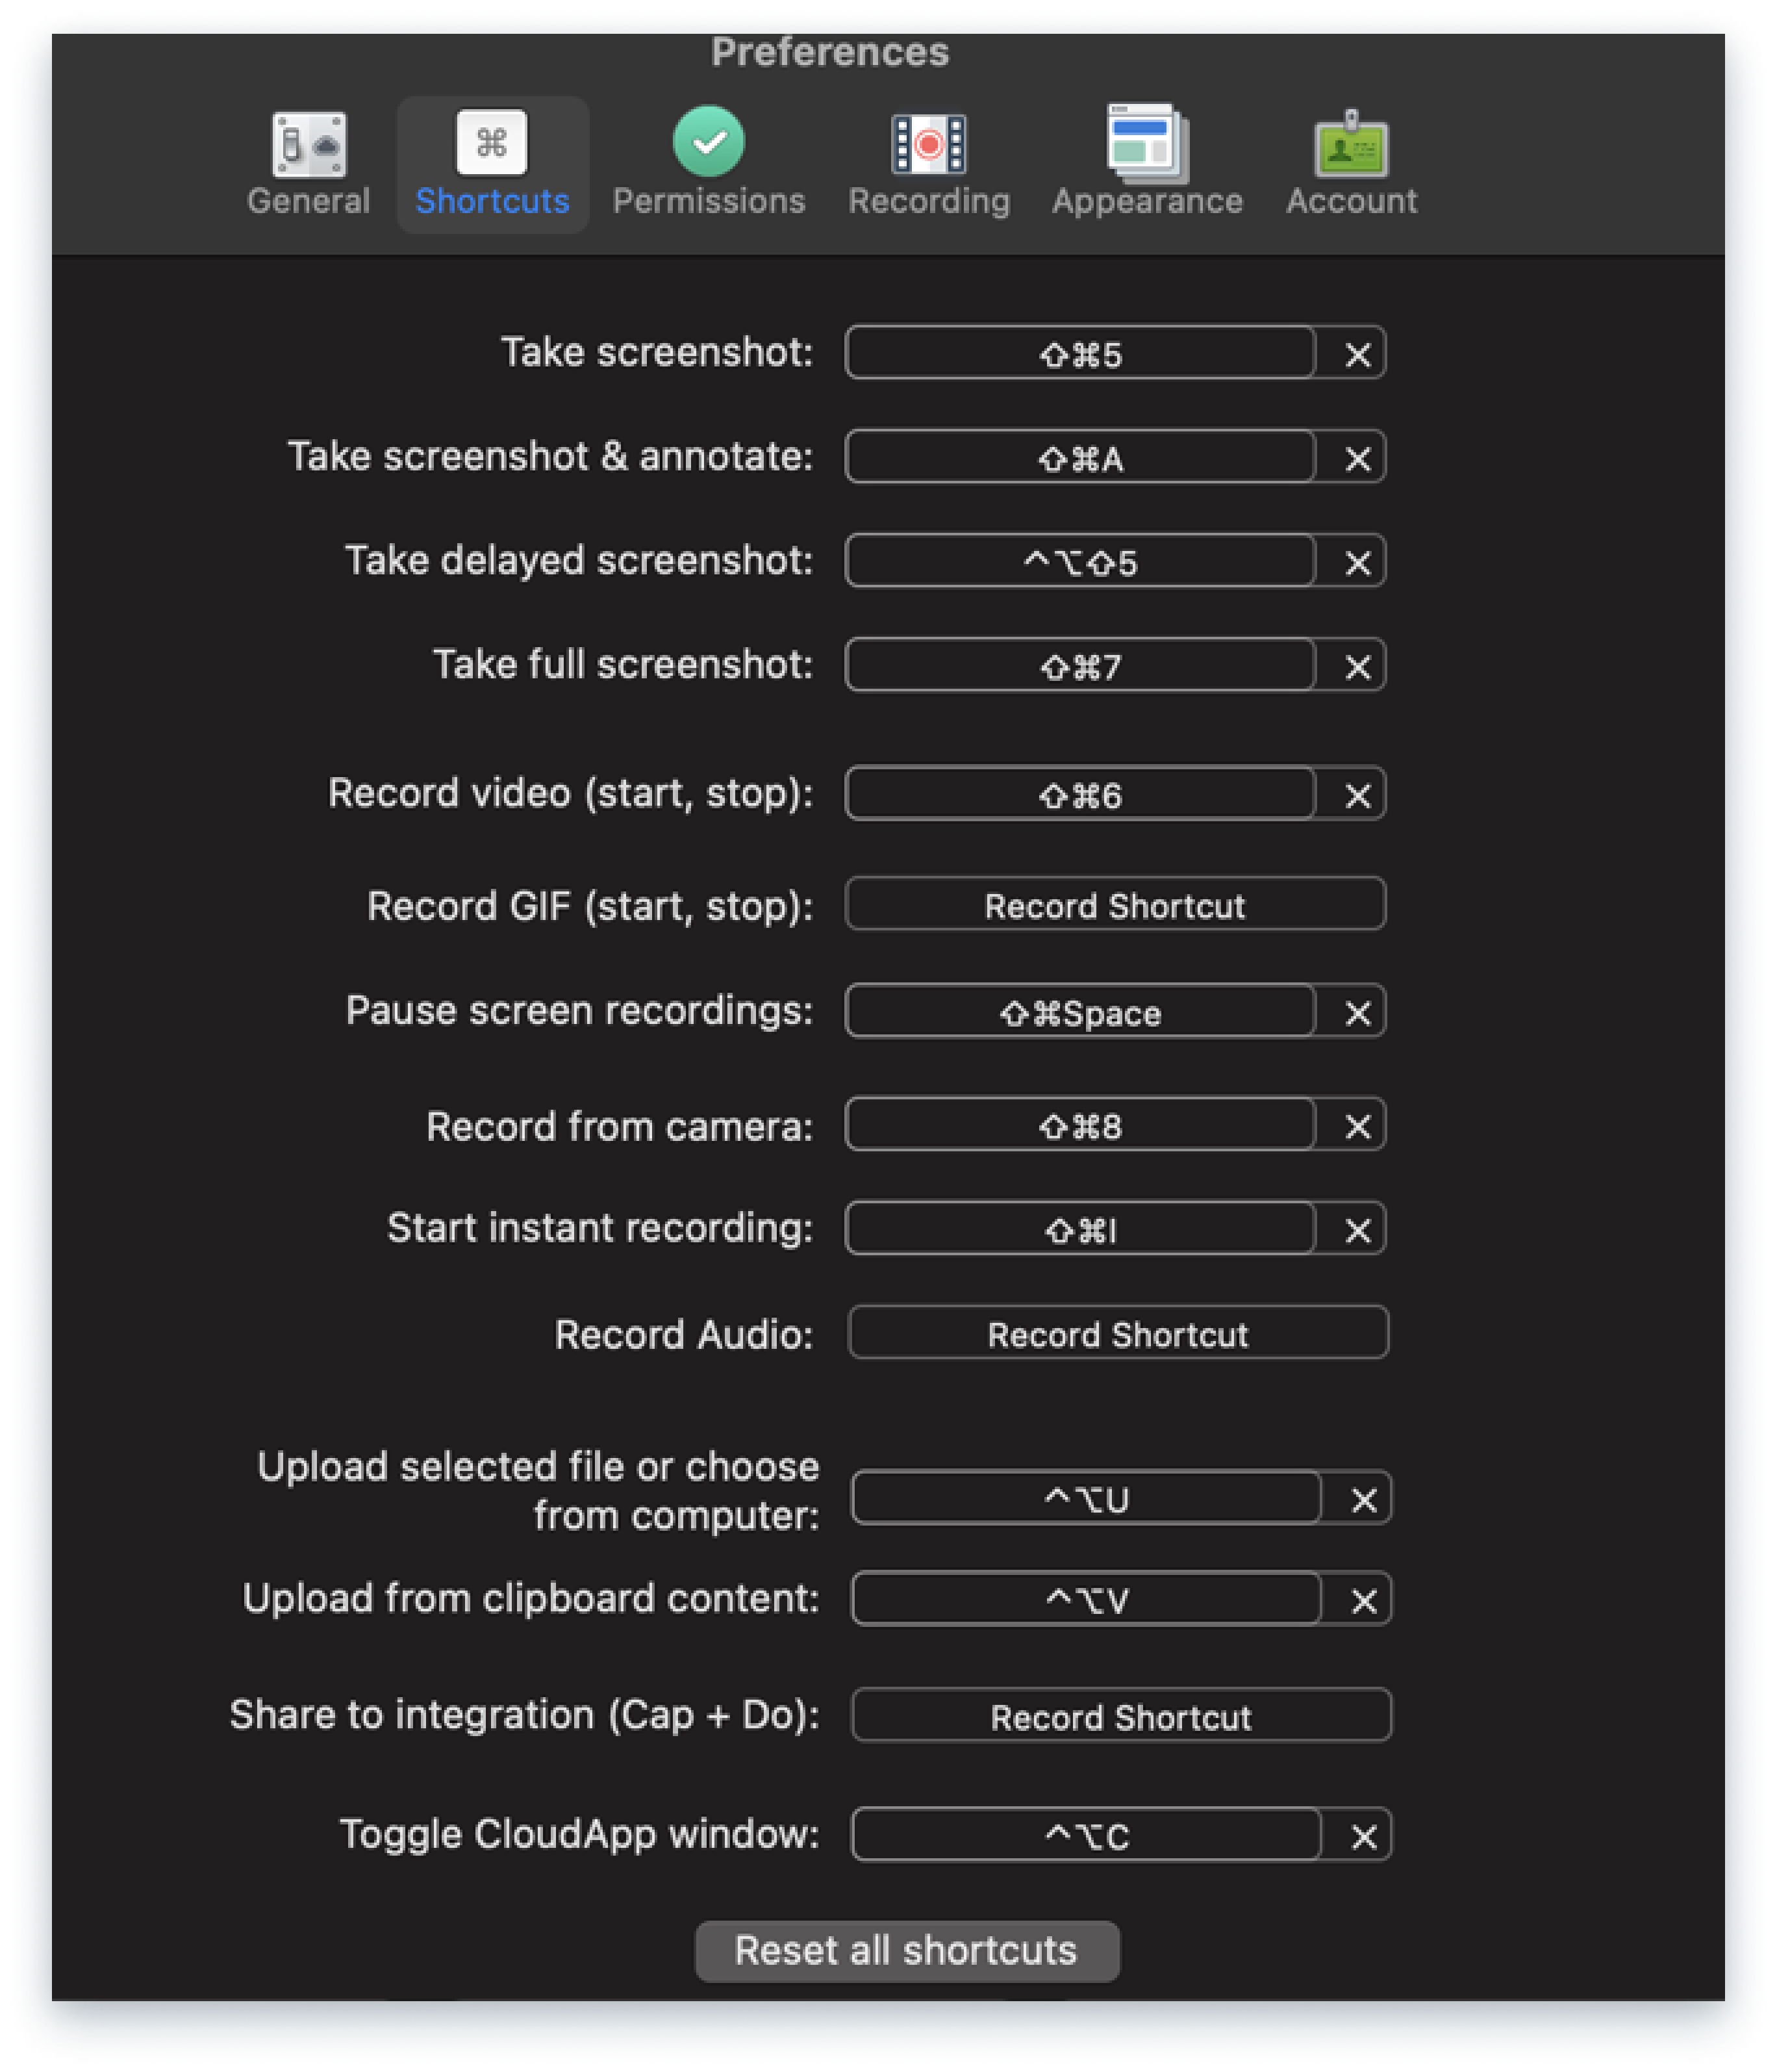The width and height of the screenshot is (1777, 2072).
Task: Click the Shortcuts command-key icon
Action: (492, 143)
